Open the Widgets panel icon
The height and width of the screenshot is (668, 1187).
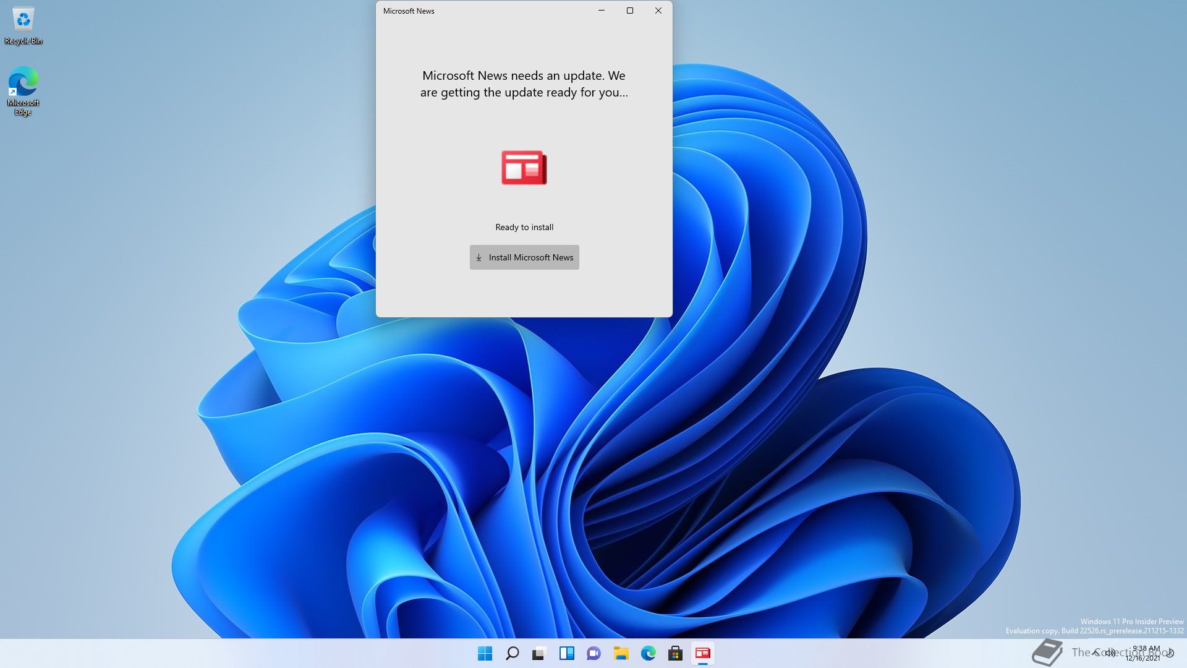(567, 653)
